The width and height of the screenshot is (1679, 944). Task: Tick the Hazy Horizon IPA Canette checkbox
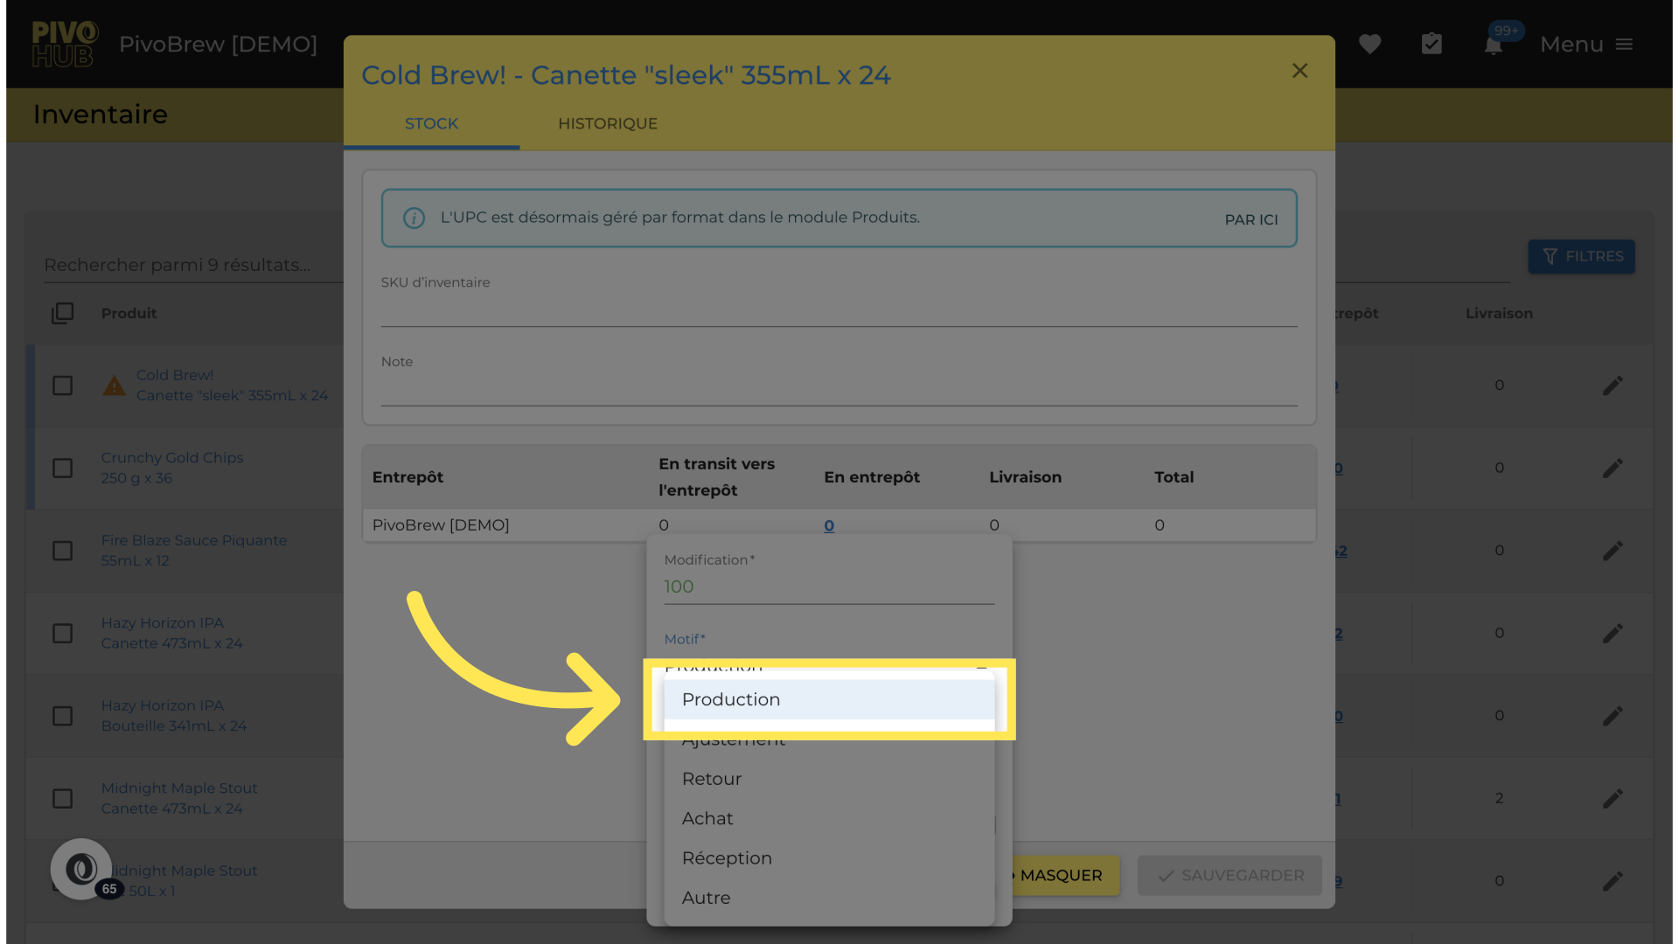tap(62, 634)
